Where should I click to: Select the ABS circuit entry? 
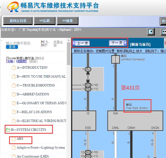20,139
